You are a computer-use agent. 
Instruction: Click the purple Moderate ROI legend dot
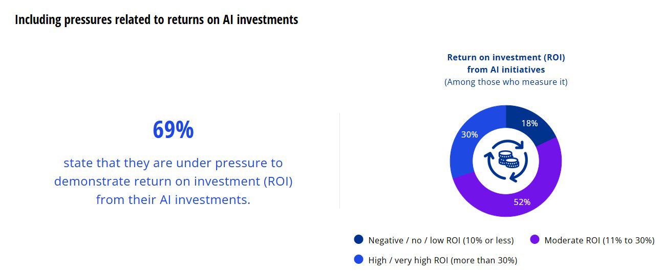(535, 240)
